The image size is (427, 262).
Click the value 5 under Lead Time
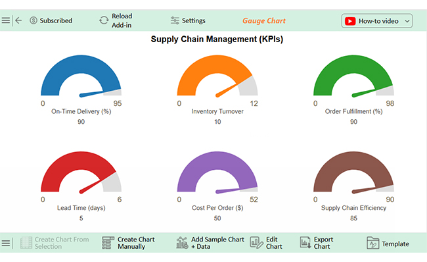tap(81, 218)
